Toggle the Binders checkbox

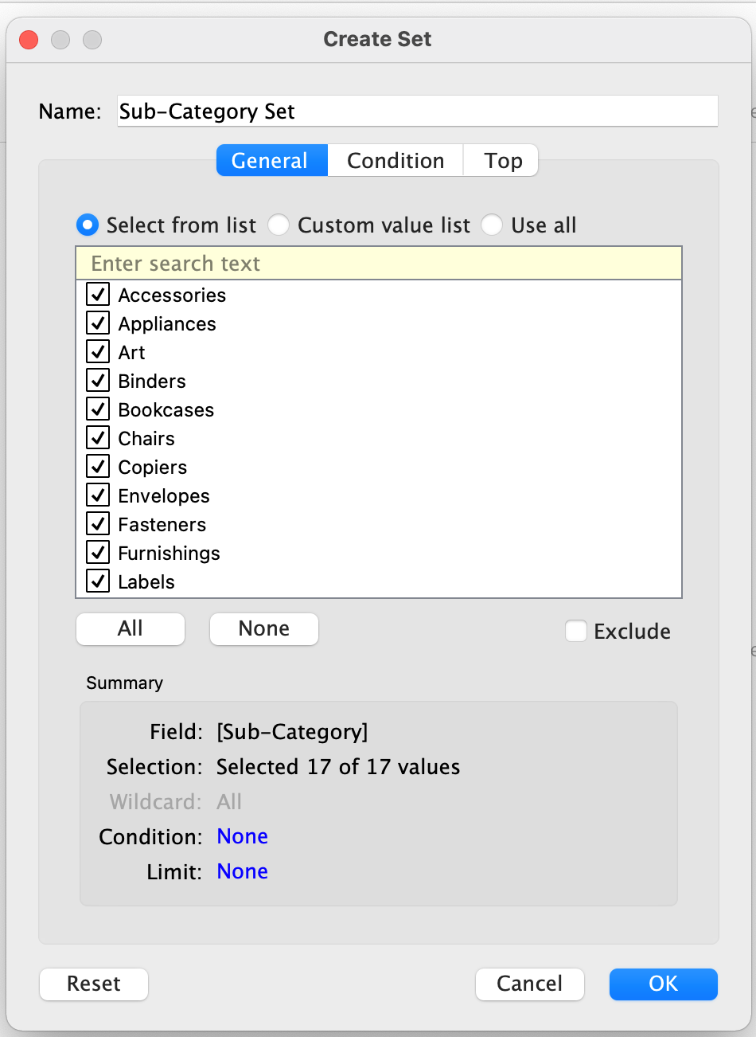point(98,381)
